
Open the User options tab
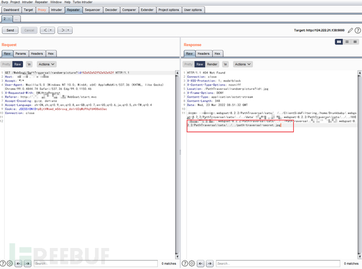(x=193, y=10)
